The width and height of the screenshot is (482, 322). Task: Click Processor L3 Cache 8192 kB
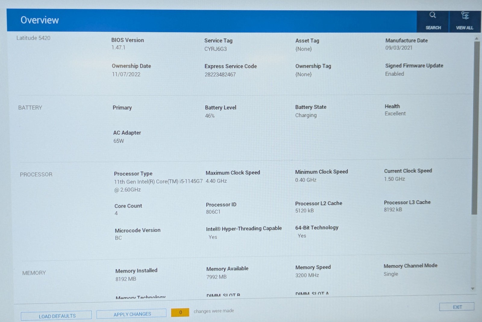(x=393, y=210)
